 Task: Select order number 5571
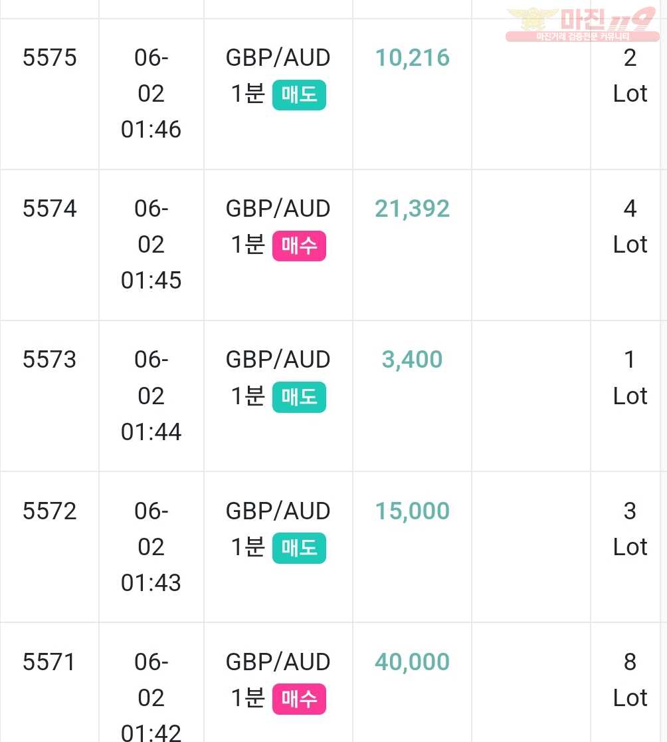(x=48, y=662)
